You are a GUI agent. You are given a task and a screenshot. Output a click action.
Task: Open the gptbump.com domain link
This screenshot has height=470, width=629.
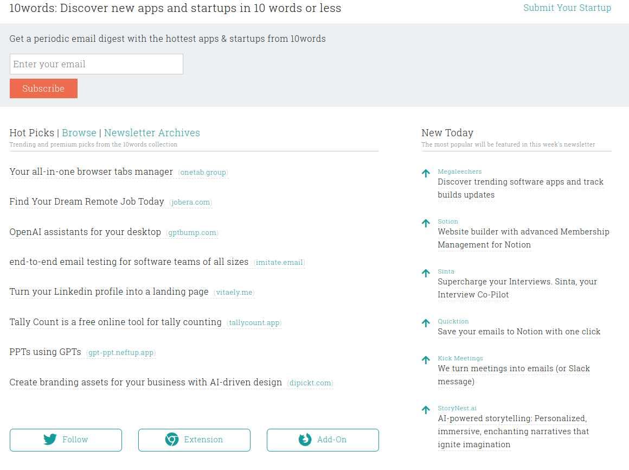pyautogui.click(x=192, y=233)
